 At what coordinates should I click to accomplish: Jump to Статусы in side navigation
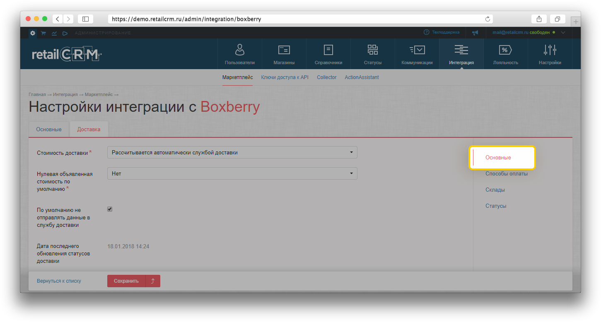pos(496,206)
